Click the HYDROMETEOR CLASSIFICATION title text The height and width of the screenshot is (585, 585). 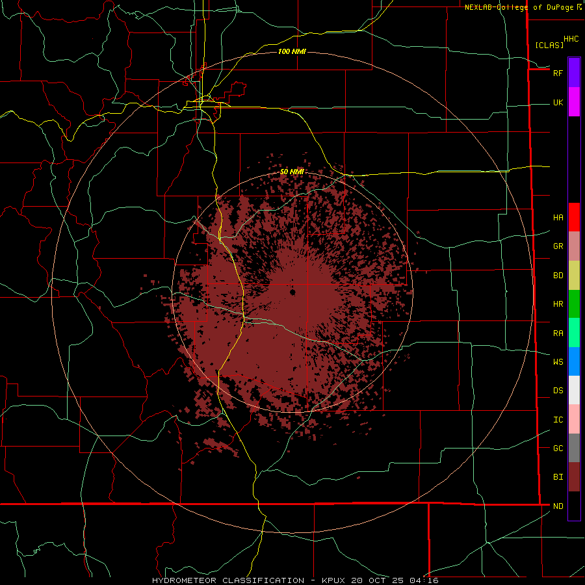tap(228, 580)
